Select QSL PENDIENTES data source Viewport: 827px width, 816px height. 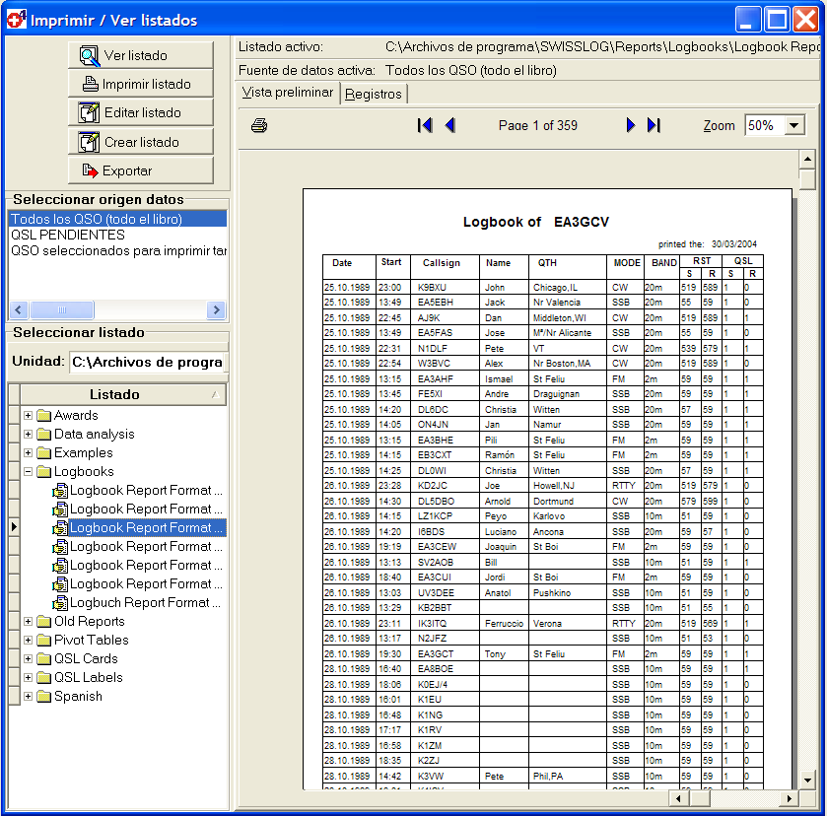tap(68, 236)
